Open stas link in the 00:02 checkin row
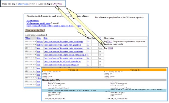 [38, 75]
